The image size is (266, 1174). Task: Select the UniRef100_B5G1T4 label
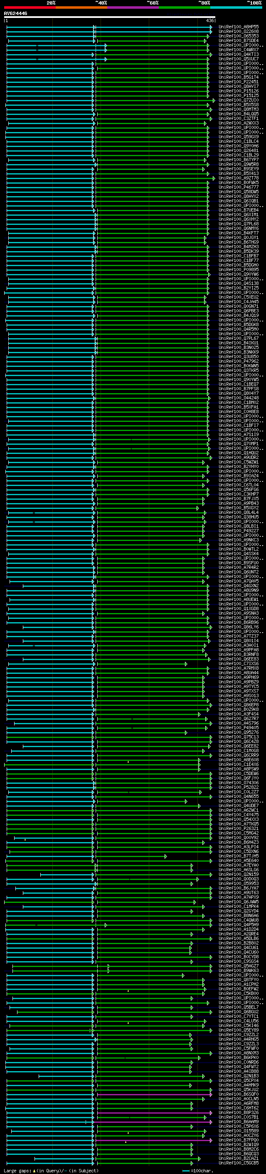pyautogui.click(x=239, y=77)
